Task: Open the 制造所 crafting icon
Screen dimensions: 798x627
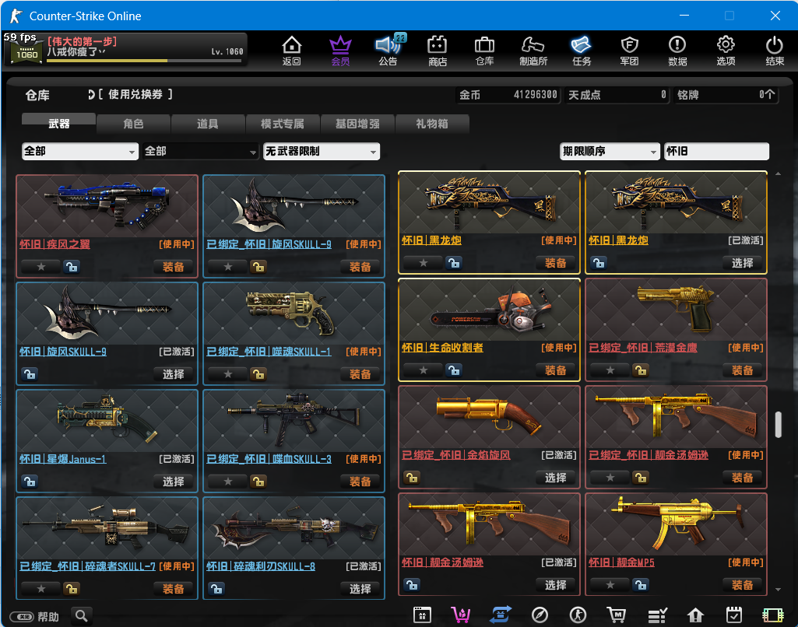Action: (533, 51)
